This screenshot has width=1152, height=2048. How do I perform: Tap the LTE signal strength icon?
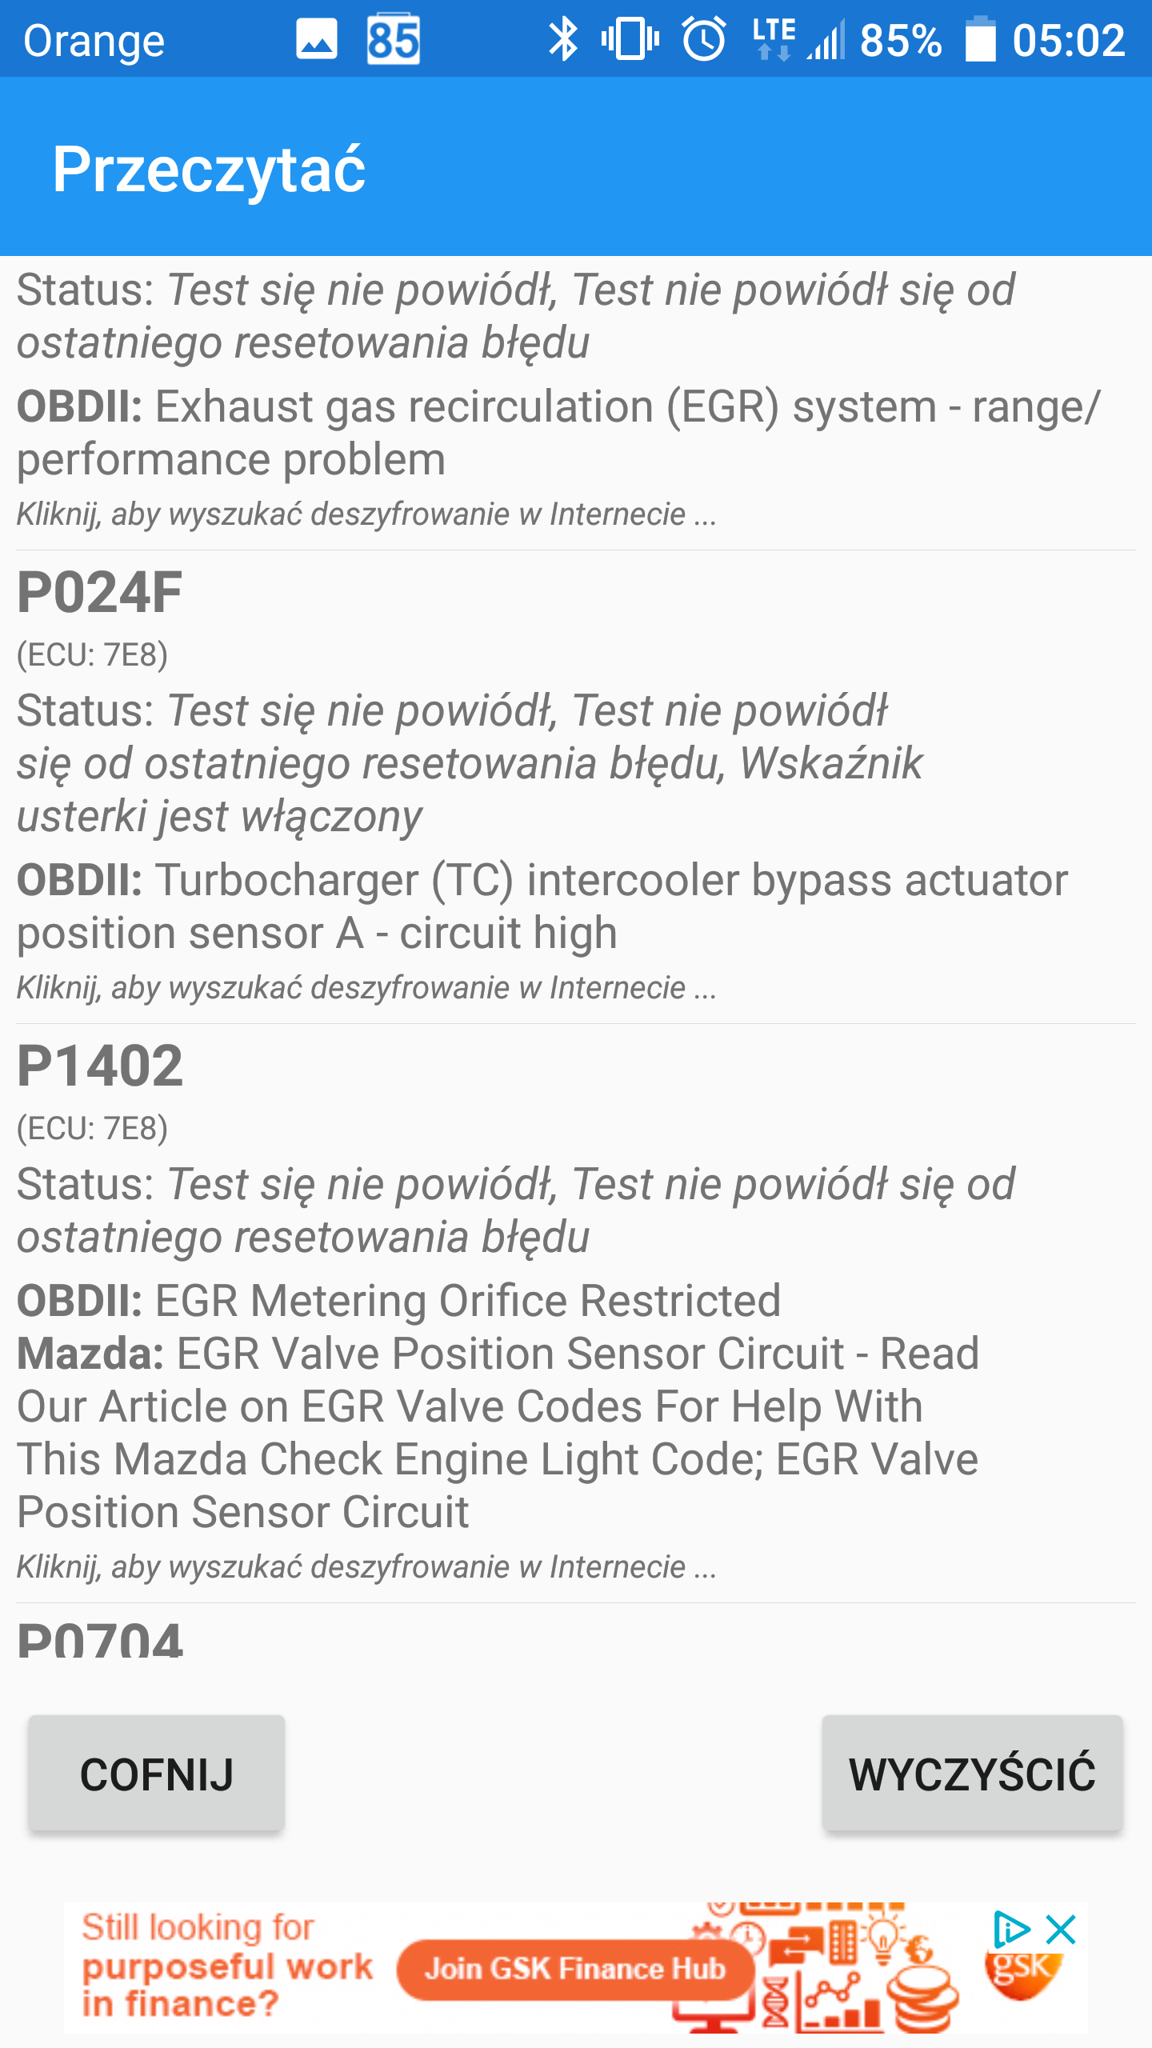(800, 40)
